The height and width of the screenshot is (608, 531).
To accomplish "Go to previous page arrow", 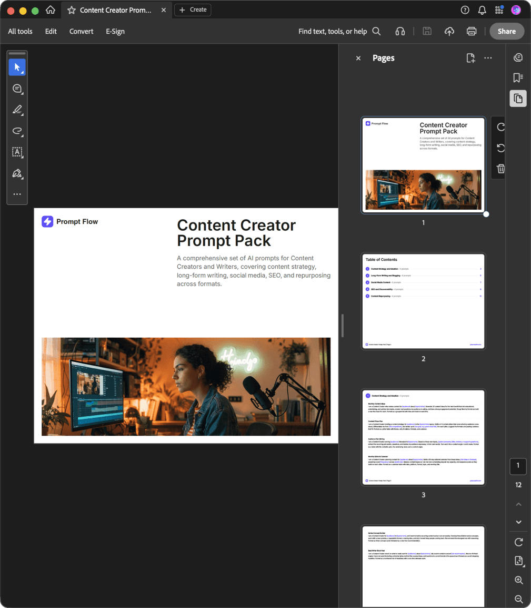I will [x=518, y=504].
